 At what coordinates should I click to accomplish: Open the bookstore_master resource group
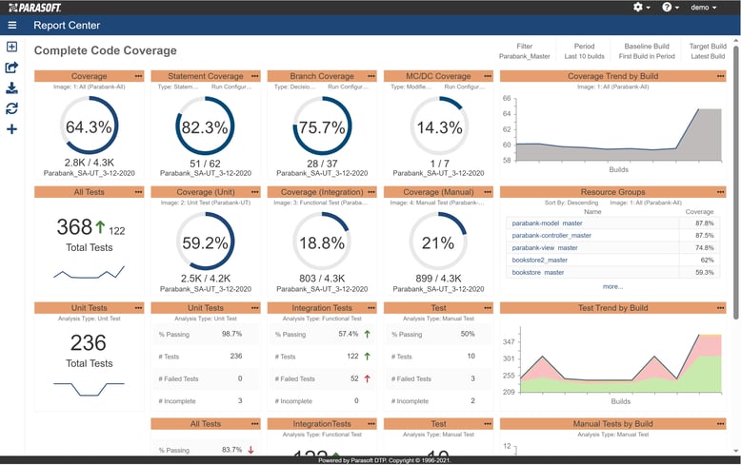(x=538, y=272)
